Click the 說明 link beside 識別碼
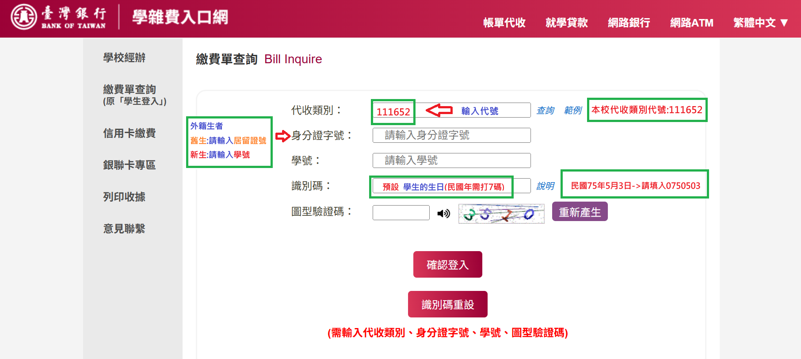The image size is (801, 359). click(x=545, y=186)
